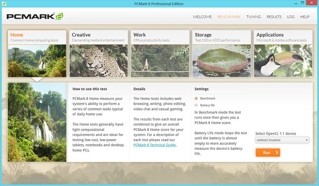Go to the Results tab

point(274,17)
